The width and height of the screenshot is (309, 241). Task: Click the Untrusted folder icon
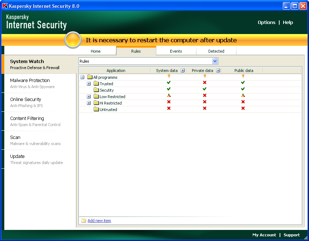[96, 110]
